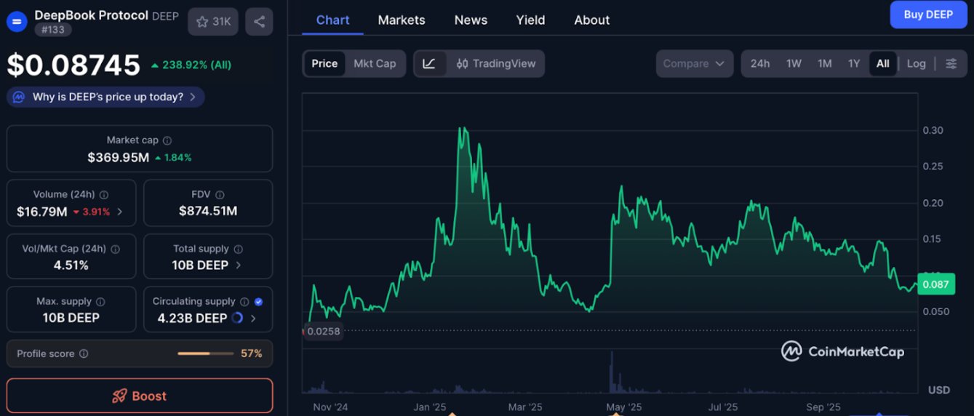Expand Total supply details chevron
This screenshot has height=416, width=974.
pyautogui.click(x=239, y=265)
